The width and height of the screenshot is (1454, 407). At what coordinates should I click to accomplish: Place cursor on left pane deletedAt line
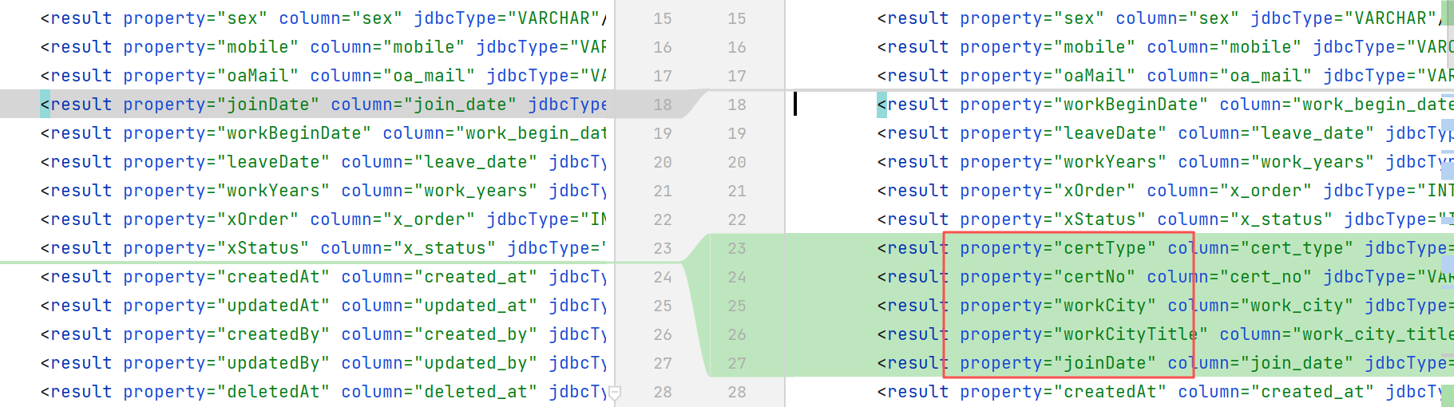click(x=319, y=392)
